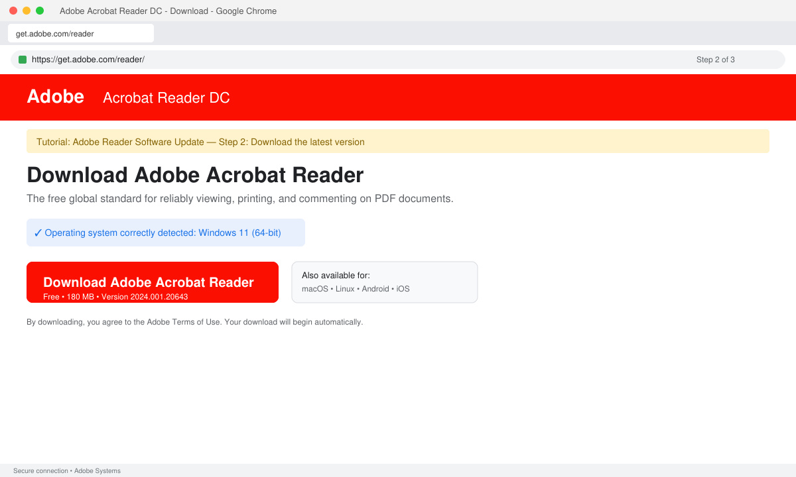The width and height of the screenshot is (796, 477).
Task: Click the green secure-site icon in address bar
Action: [x=23, y=60]
